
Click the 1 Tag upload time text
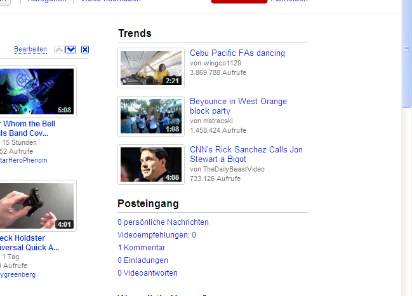(x=11, y=257)
